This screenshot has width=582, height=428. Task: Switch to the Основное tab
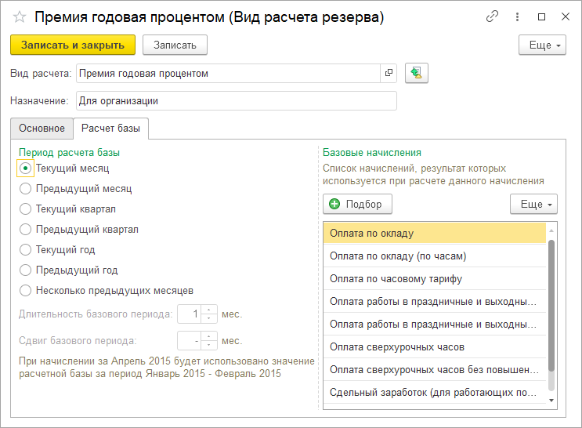42,129
